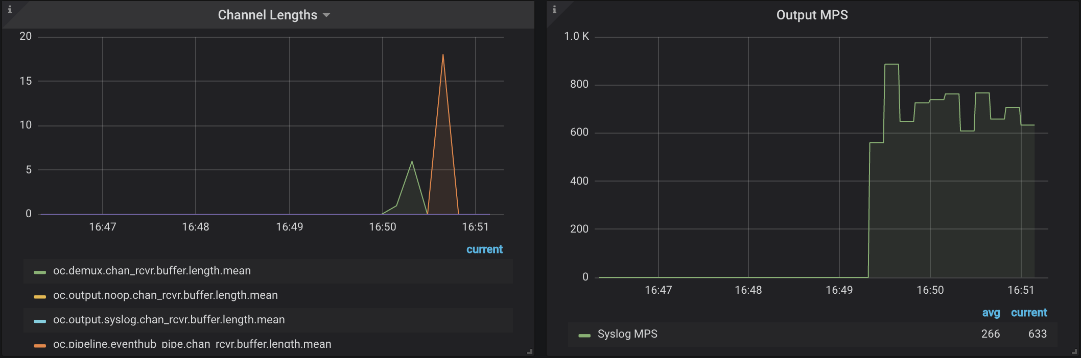Toggle the oc.output.noop.chan_rcvr.buffer.length.mean series

(165, 295)
